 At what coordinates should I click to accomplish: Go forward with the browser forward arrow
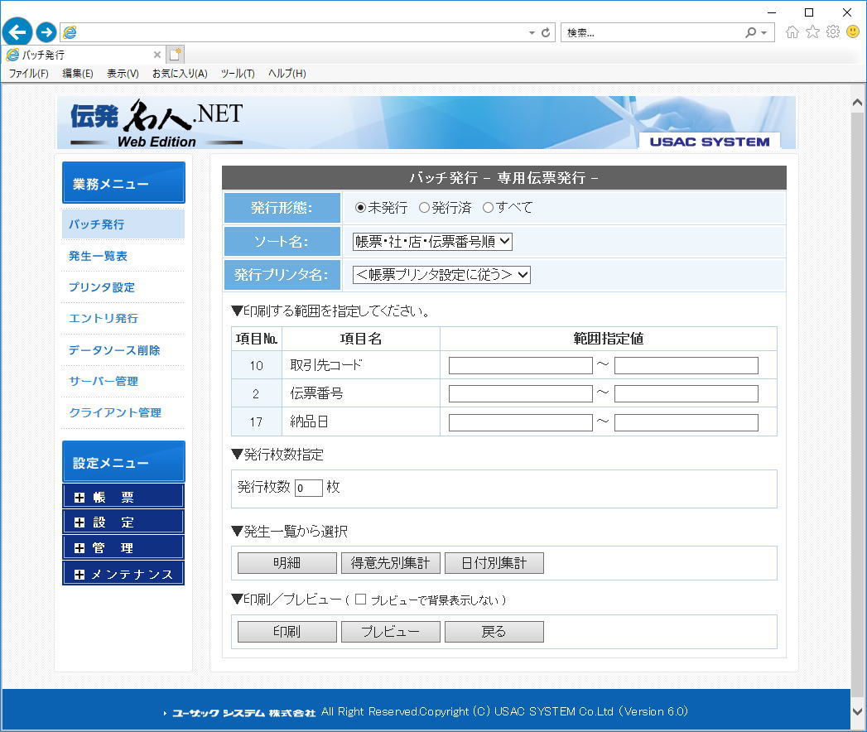click(x=46, y=32)
